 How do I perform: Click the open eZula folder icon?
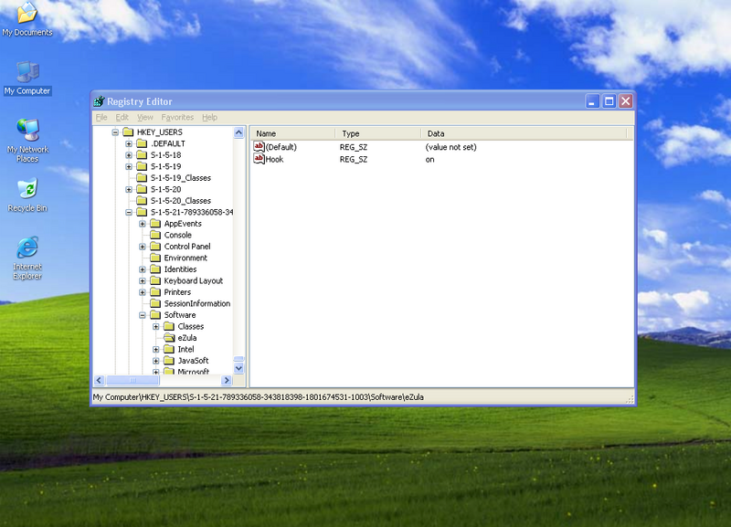(x=169, y=338)
